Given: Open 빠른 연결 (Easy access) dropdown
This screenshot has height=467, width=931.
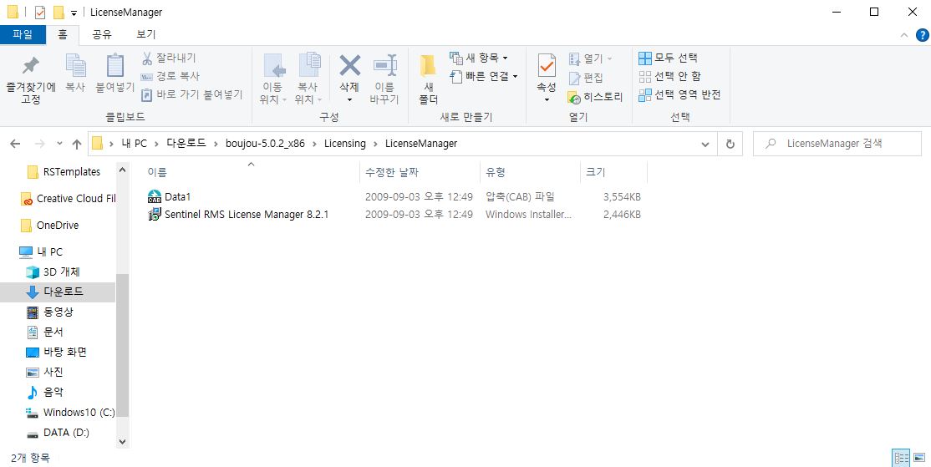Looking at the screenshot, I should coord(484,77).
